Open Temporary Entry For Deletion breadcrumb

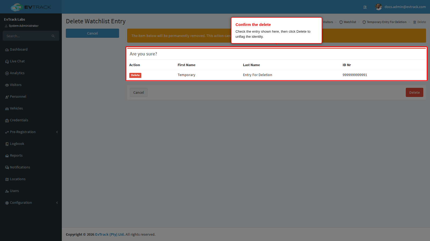[x=385, y=22]
